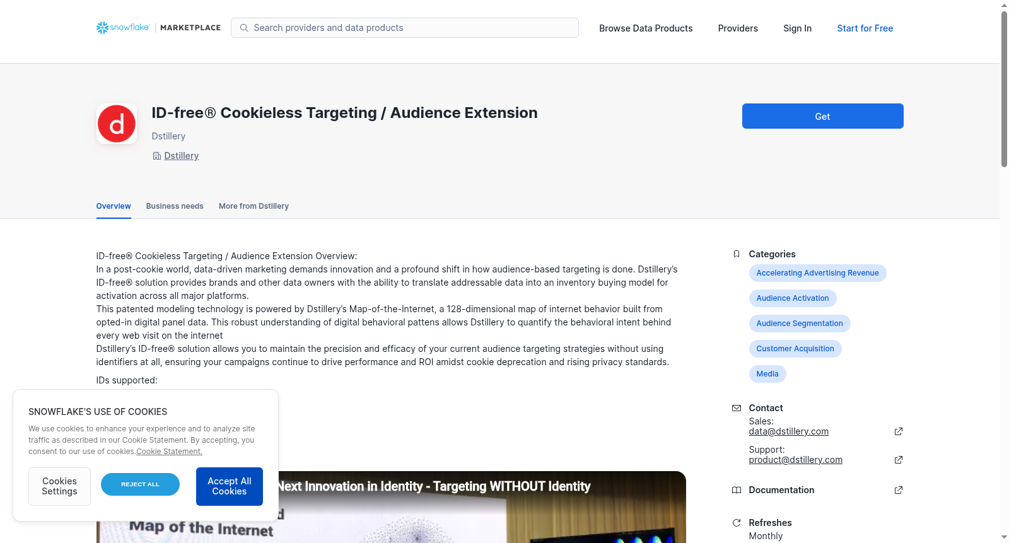Click Start for Free link
1009x543 pixels.
tap(865, 28)
